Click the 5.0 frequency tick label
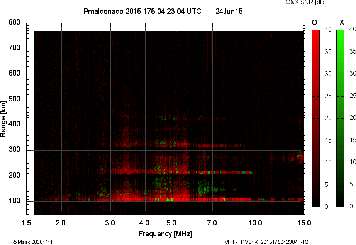 171,223
